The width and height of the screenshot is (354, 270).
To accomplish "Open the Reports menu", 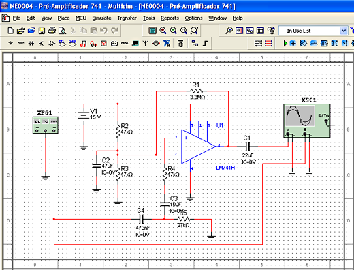I will [x=170, y=18].
